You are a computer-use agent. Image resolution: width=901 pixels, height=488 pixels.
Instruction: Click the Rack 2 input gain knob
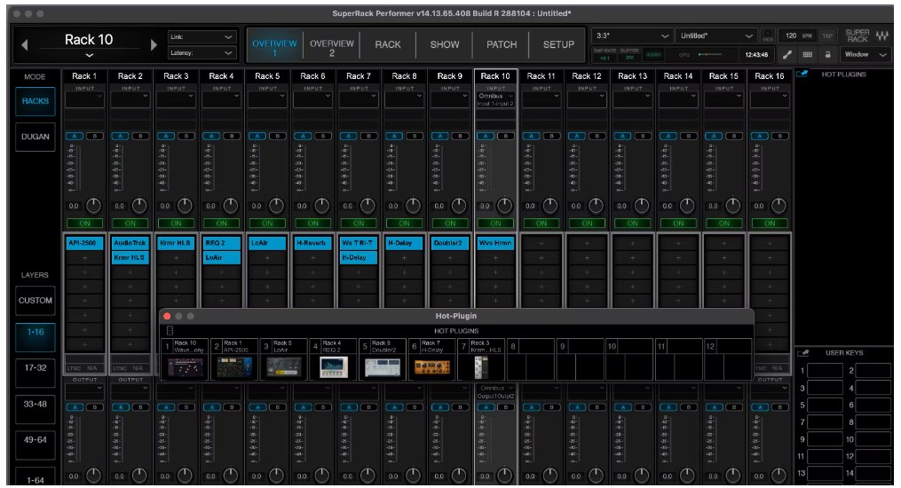139,205
